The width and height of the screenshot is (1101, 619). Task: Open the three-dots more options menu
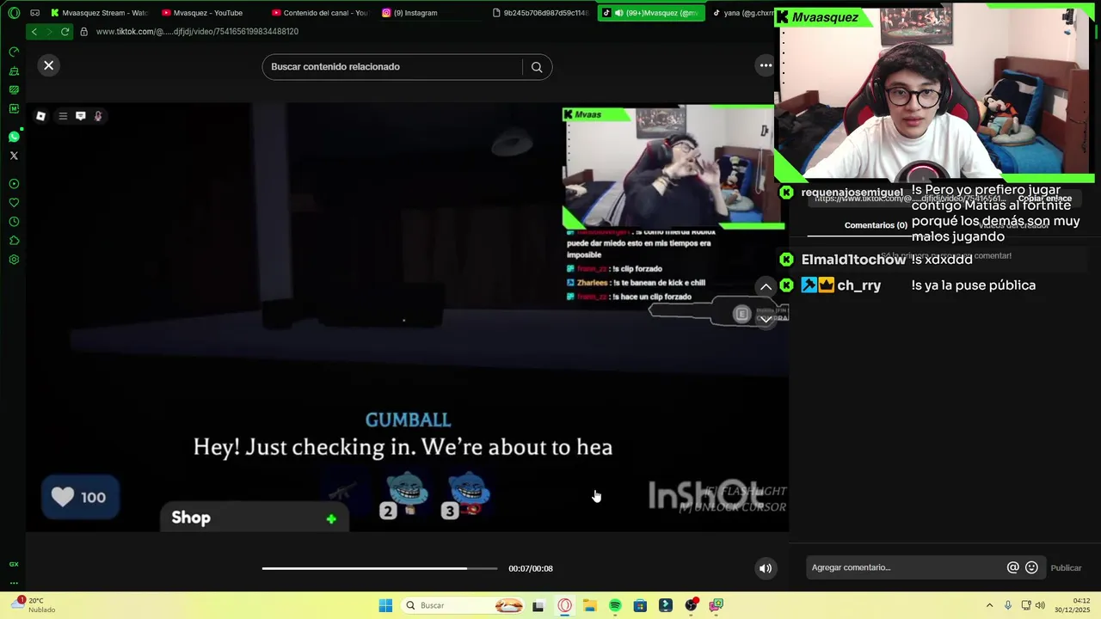point(766,65)
